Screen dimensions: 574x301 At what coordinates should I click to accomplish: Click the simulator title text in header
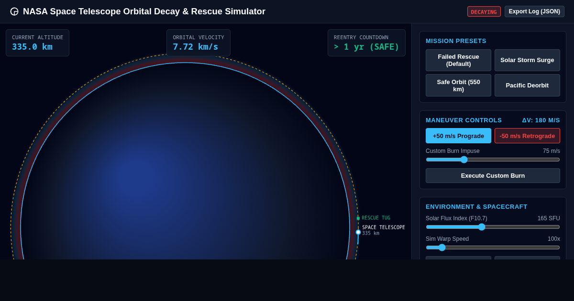[144, 11]
